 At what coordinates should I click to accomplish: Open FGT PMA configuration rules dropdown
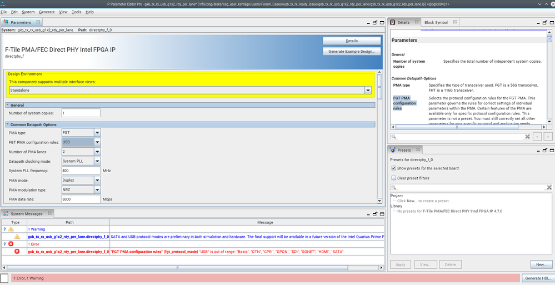click(x=97, y=142)
